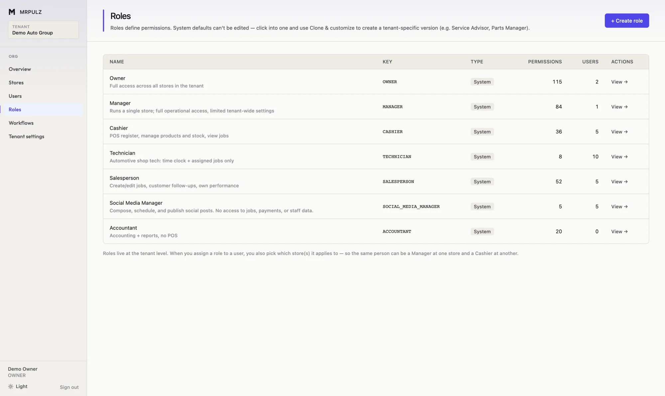
Task: Click the OWNER key in first row
Action: click(x=390, y=82)
